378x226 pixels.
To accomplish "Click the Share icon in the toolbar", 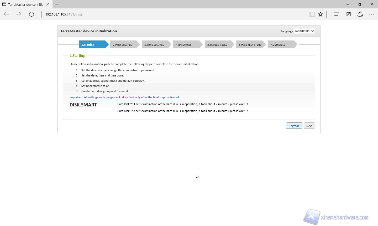I will (x=360, y=14).
